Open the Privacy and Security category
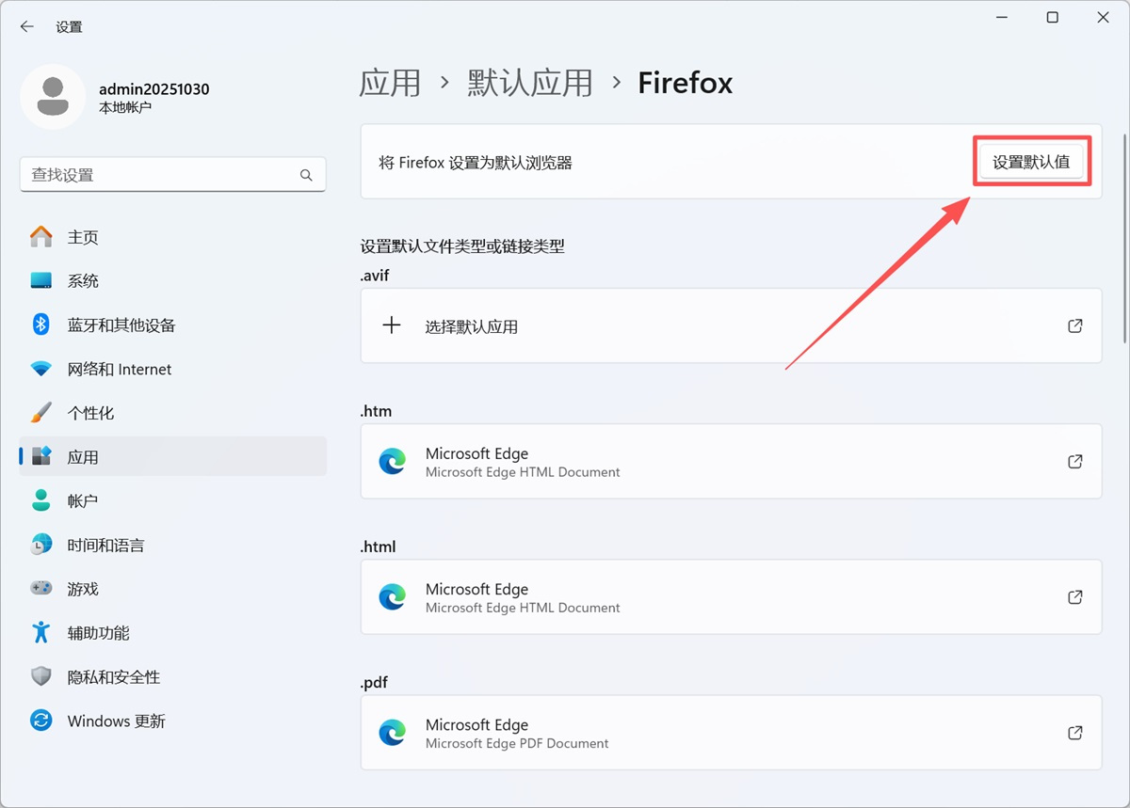Viewport: 1130px width, 808px height. click(x=113, y=677)
